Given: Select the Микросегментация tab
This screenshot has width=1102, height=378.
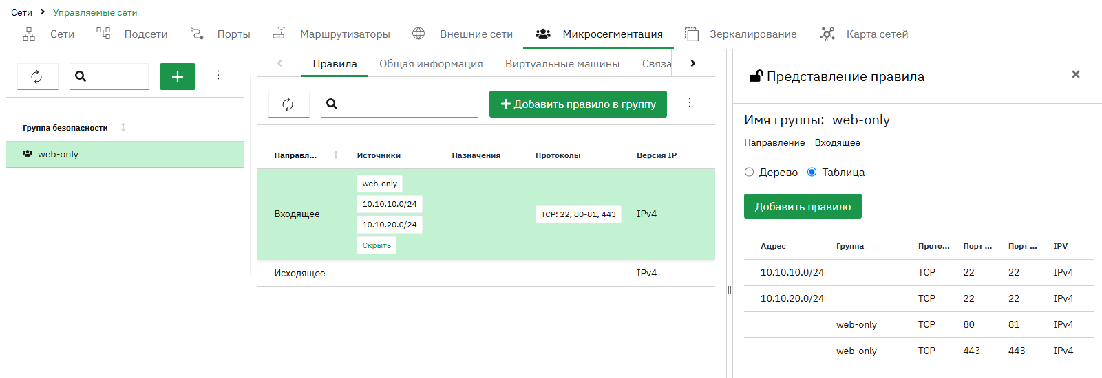Looking at the screenshot, I should click(599, 34).
